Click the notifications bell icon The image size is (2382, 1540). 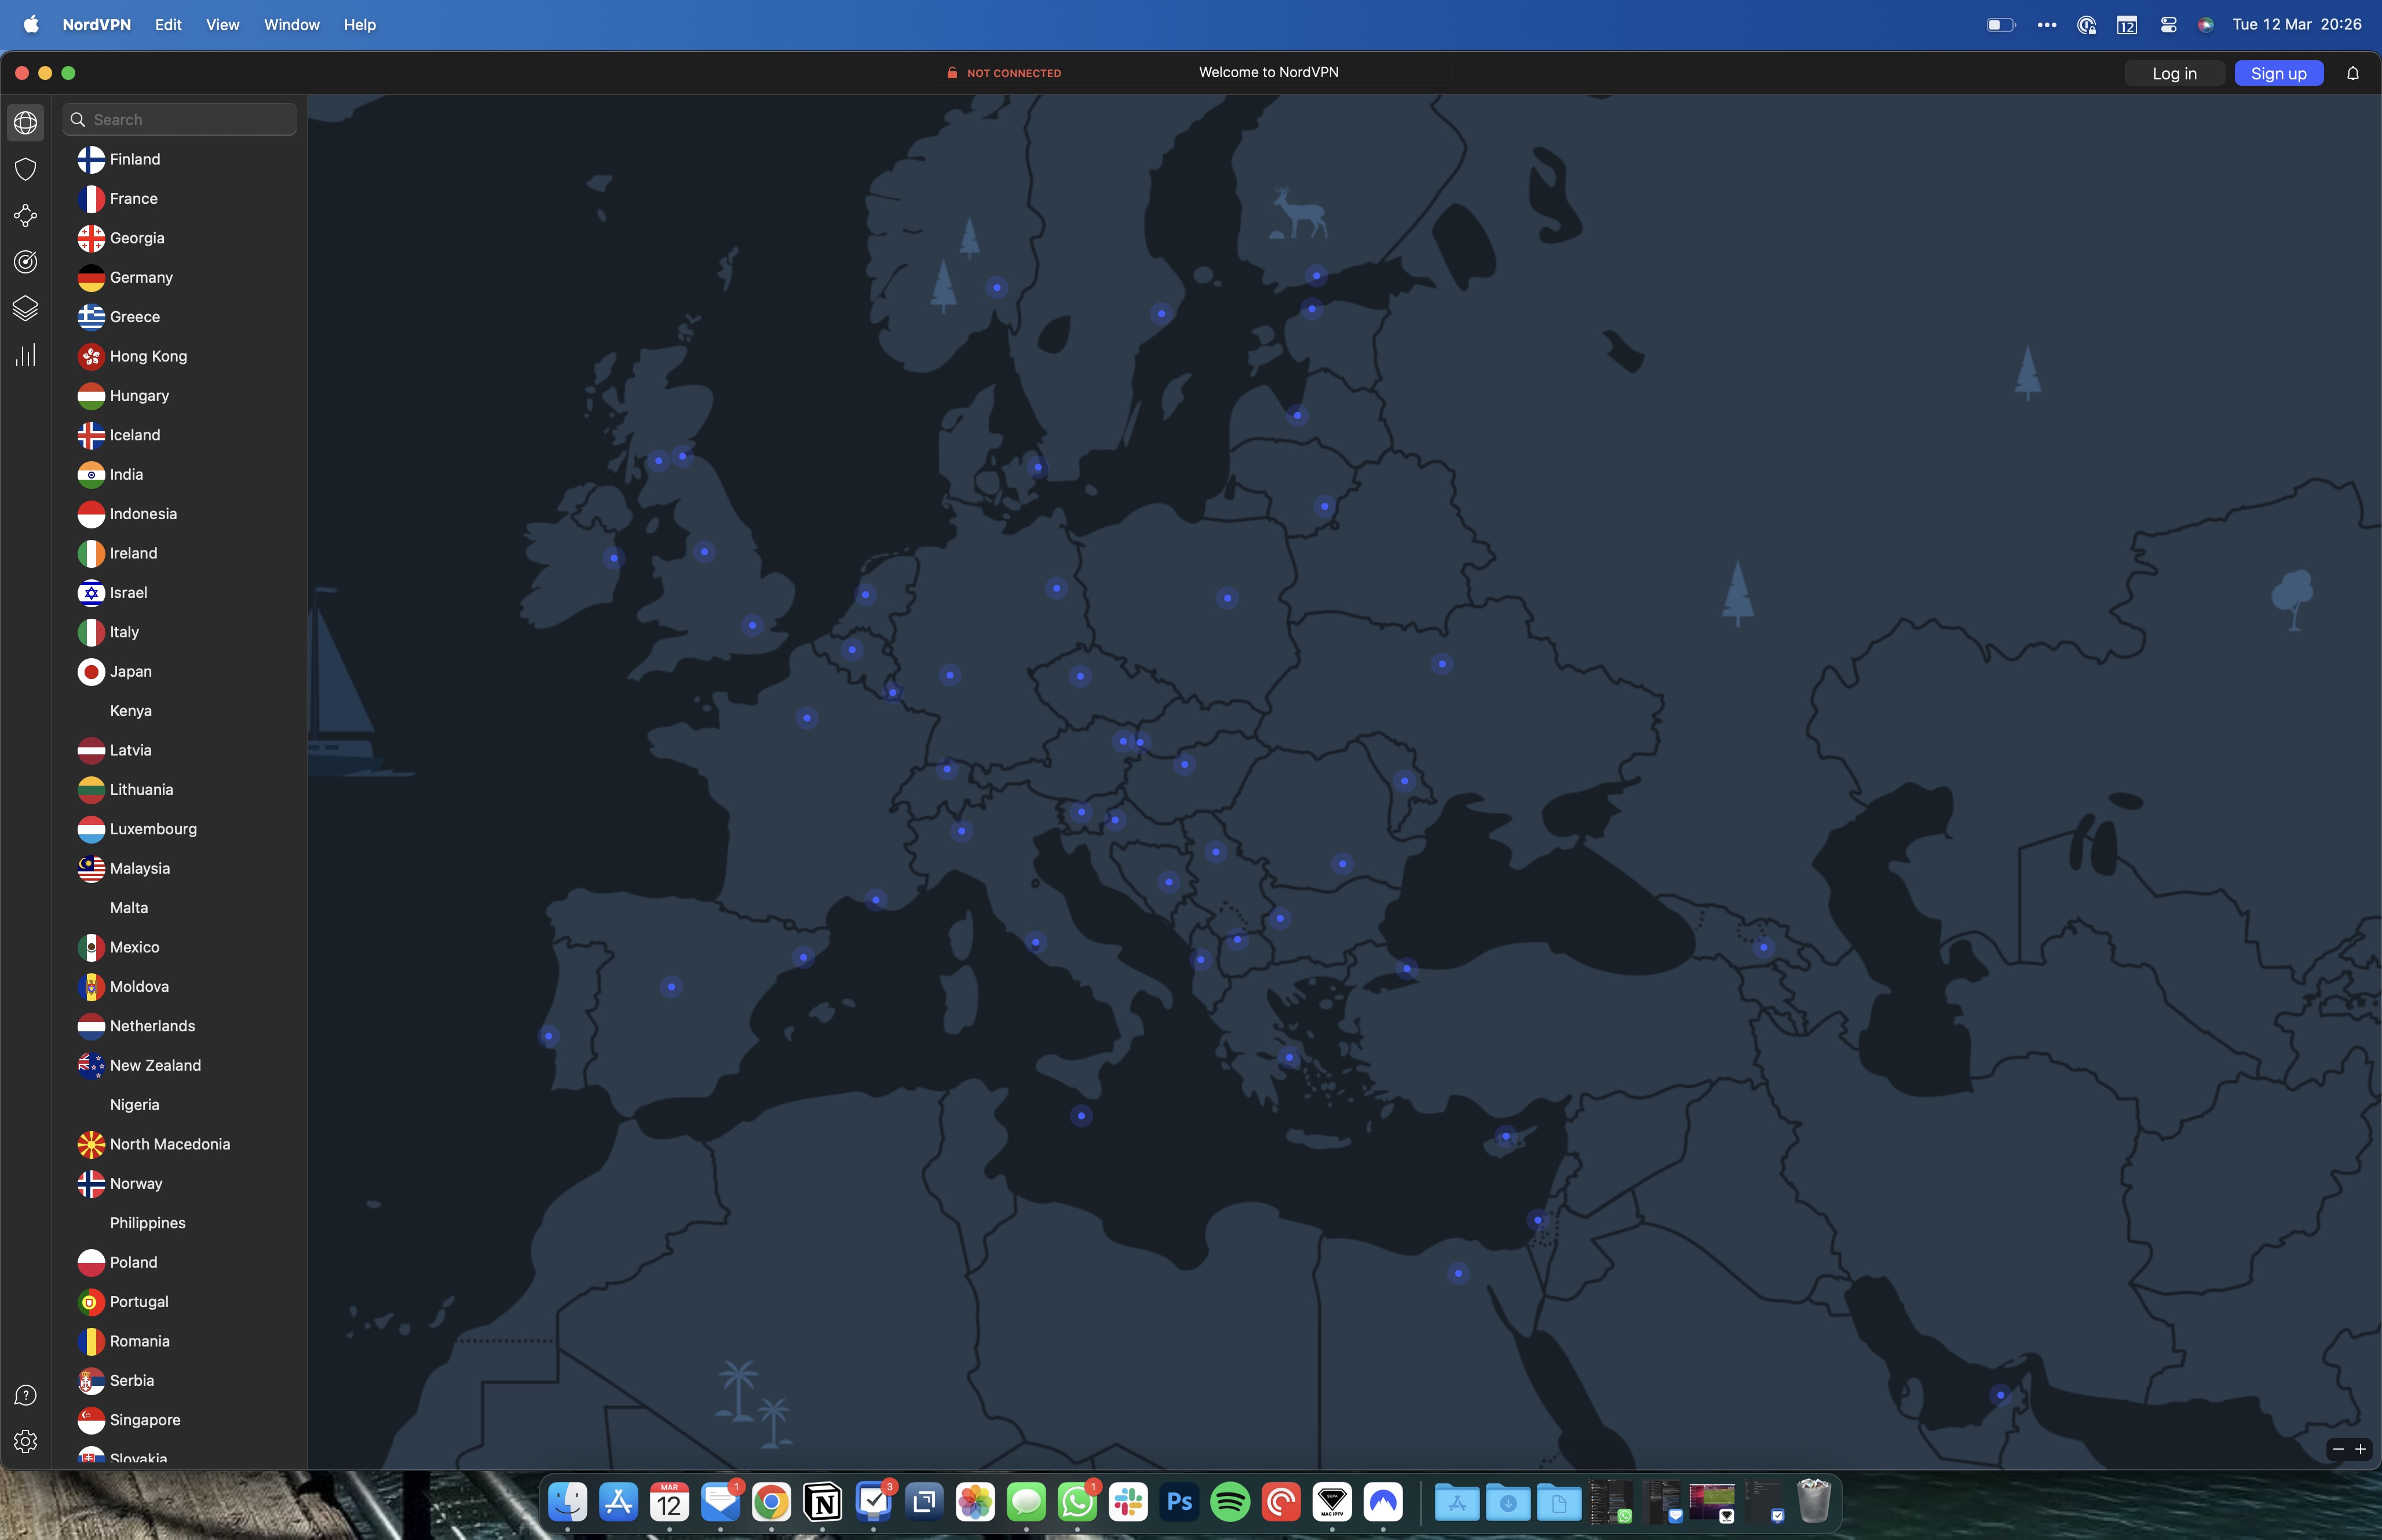(2353, 73)
